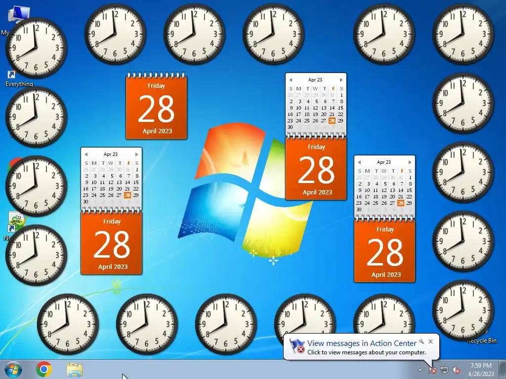The height and width of the screenshot is (379, 506).
Task: Click the calendar gadget without a month grid
Action: click(x=156, y=107)
